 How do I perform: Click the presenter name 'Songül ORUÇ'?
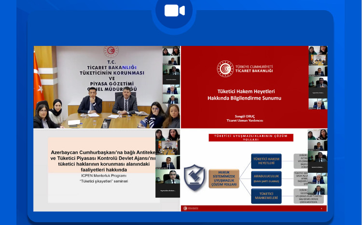(x=245, y=116)
